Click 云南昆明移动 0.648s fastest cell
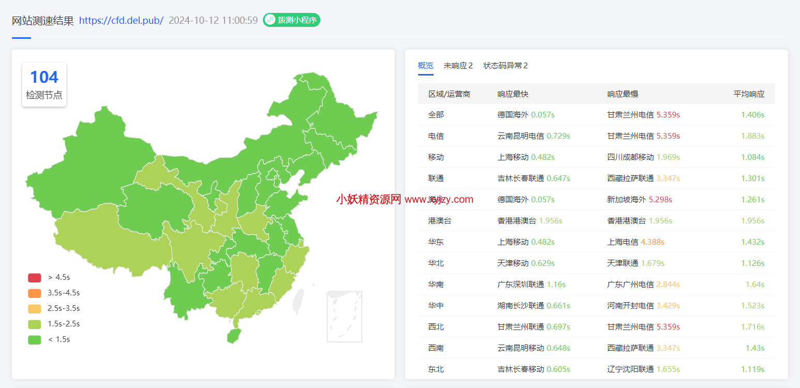 click(534, 348)
